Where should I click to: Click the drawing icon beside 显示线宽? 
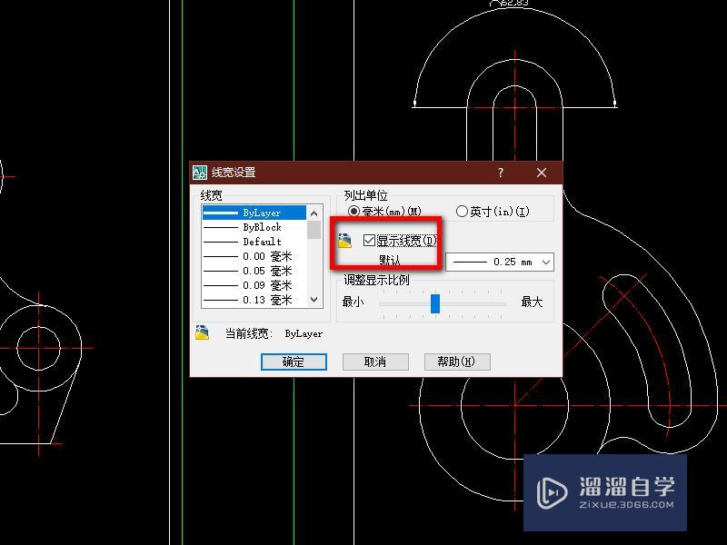pos(344,241)
